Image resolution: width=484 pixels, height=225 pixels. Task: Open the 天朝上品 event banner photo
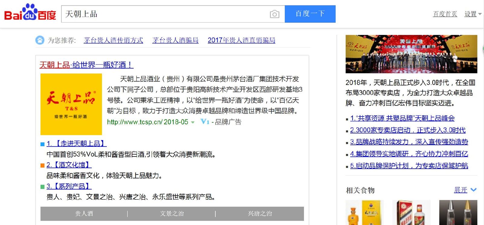click(x=411, y=54)
